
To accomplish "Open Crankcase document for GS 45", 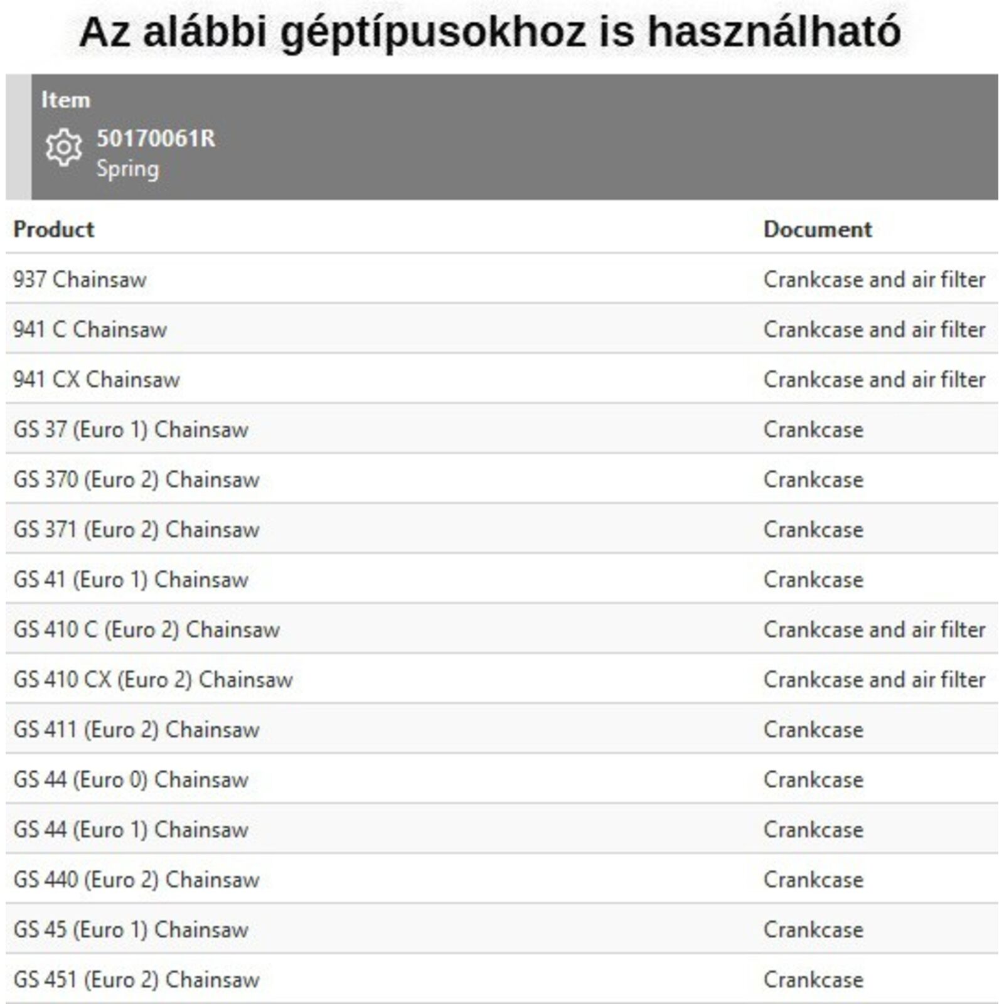I will point(813,930).
